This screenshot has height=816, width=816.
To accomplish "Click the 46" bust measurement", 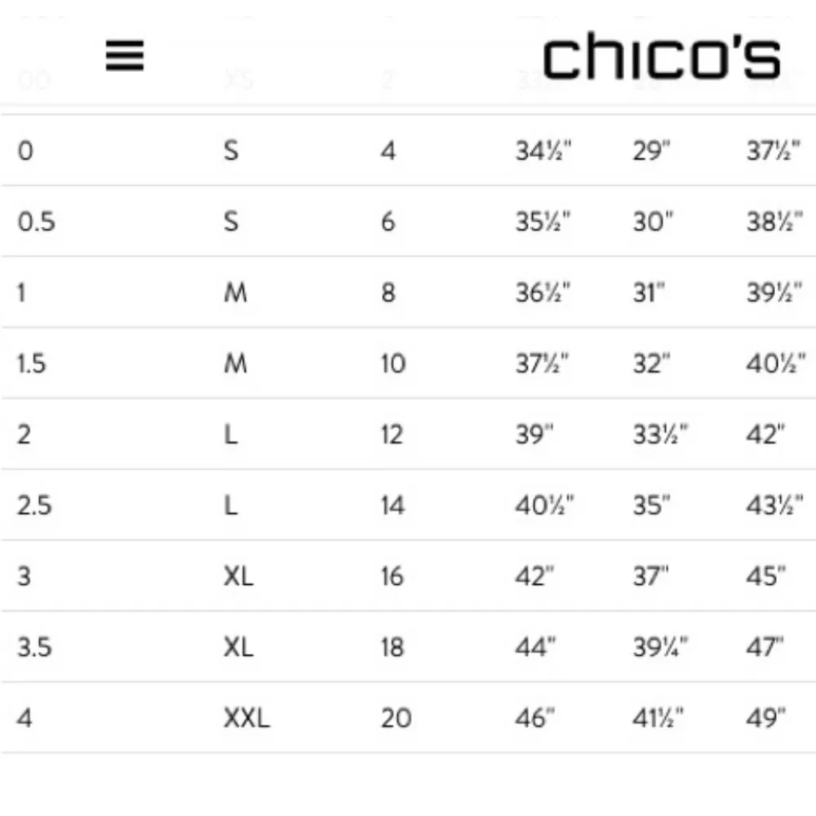I will (x=535, y=718).
